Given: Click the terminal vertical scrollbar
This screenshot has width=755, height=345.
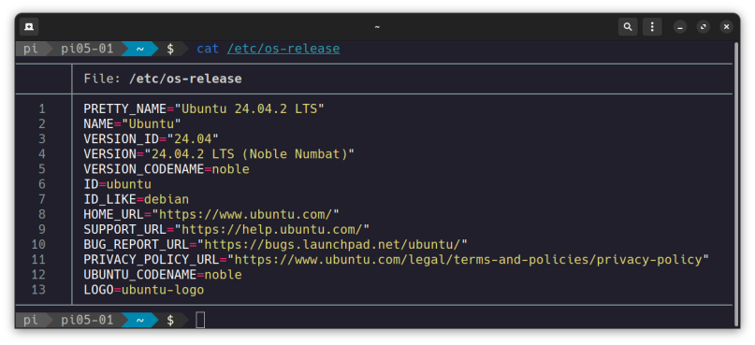Looking at the screenshot, I should [x=735, y=184].
